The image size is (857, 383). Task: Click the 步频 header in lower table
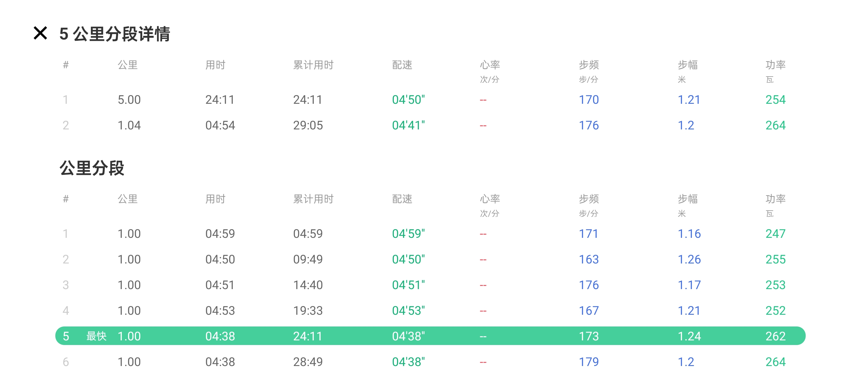(x=589, y=199)
